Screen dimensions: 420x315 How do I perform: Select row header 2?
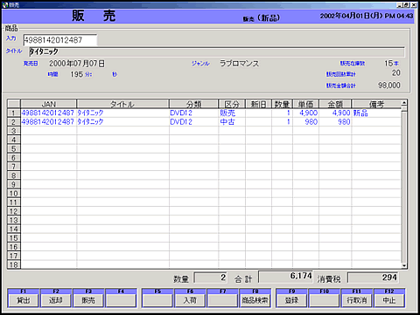point(14,122)
